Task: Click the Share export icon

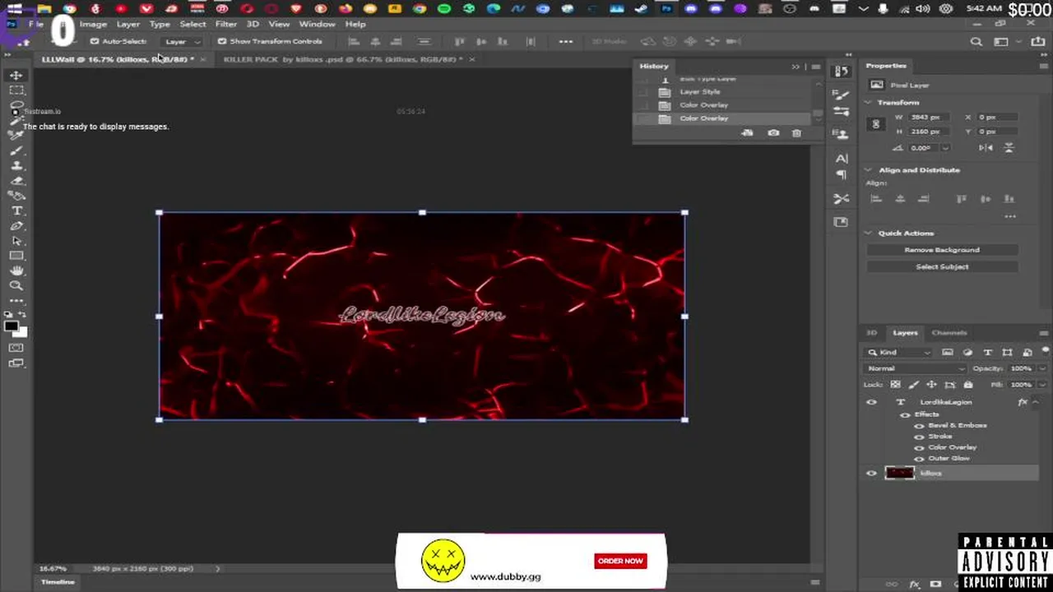Action: [1038, 41]
